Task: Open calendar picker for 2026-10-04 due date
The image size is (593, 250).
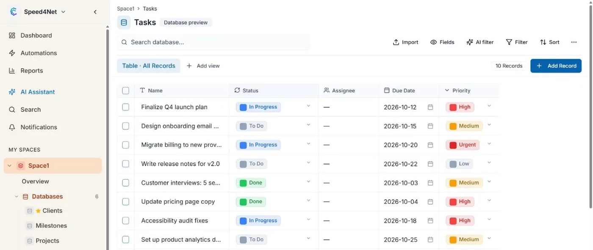Action: (430, 202)
